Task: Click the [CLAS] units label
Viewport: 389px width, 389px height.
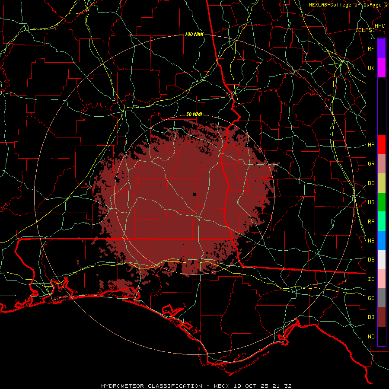Action: [365, 30]
